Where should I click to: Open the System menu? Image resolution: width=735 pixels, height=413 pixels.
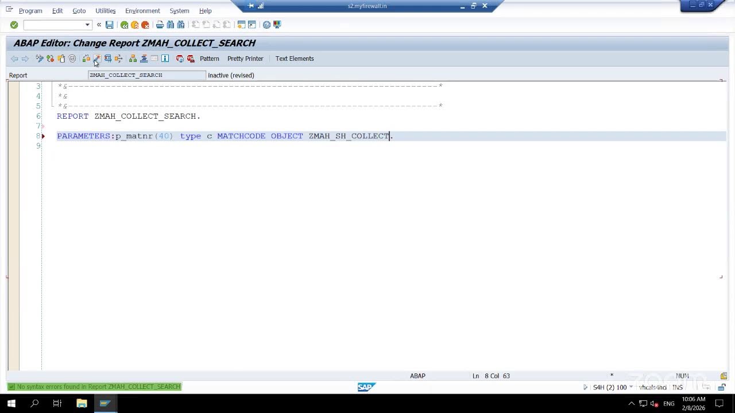click(x=179, y=11)
